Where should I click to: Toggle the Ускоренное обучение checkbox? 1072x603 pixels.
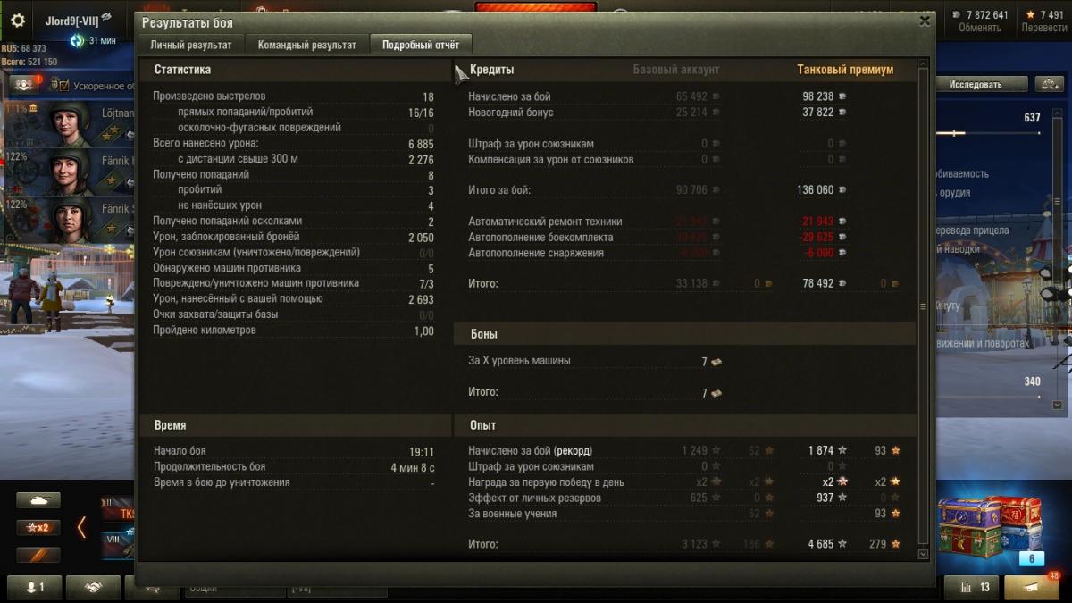(x=60, y=85)
